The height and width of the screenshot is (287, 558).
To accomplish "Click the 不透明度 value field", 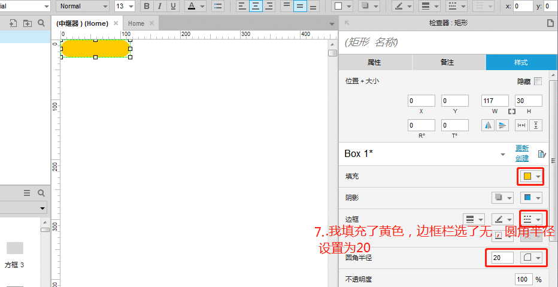I will pyautogui.click(x=524, y=279).
